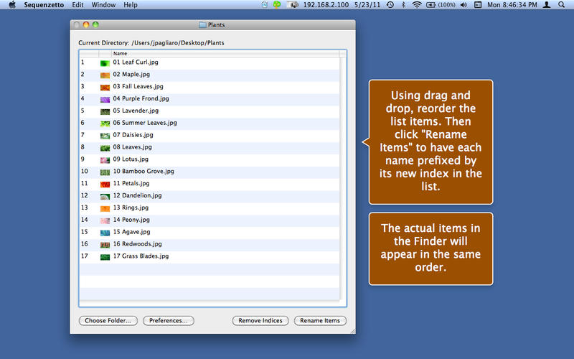Screen dimensions: 574x359
Task: Select the 01 Leaf Curl.jpg thumbnail
Action: click(105, 63)
